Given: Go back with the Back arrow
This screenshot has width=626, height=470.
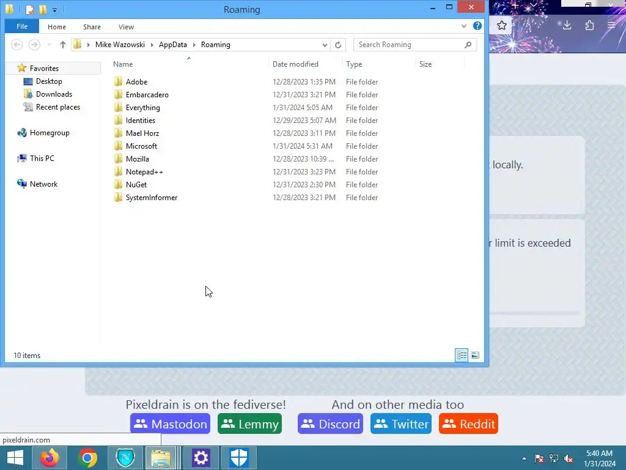Looking at the screenshot, I should [x=17, y=45].
